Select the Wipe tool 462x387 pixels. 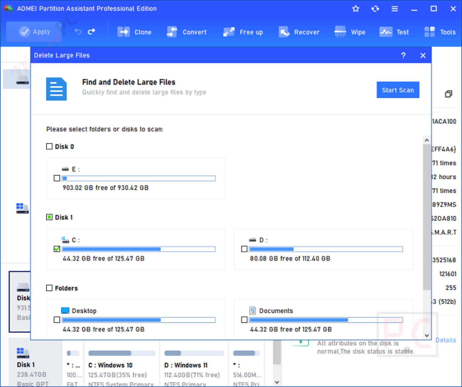click(x=350, y=32)
